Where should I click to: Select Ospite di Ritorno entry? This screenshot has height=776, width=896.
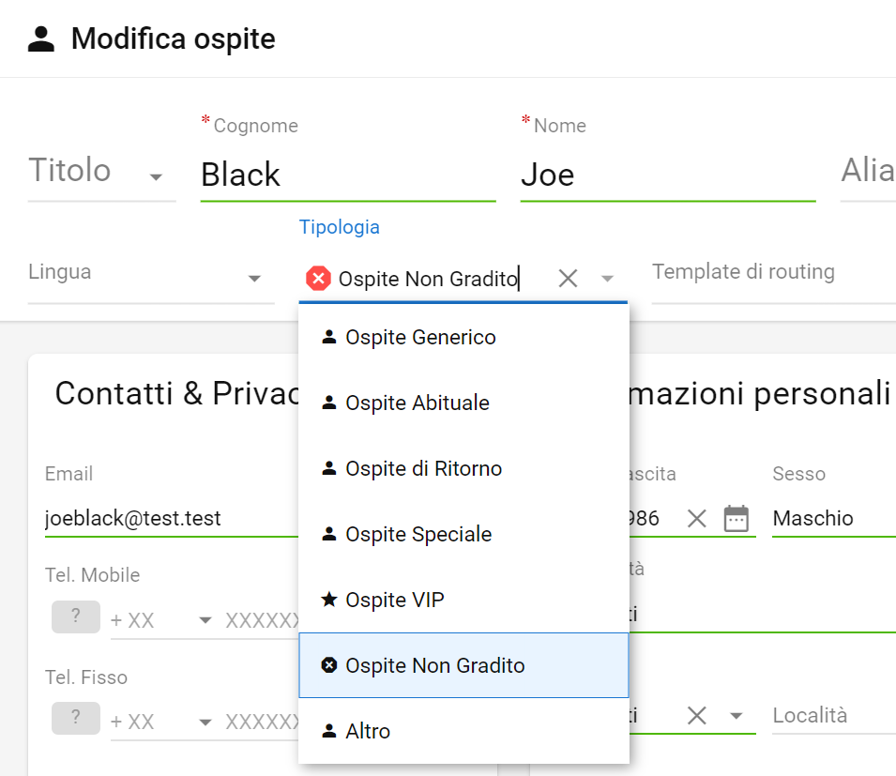[x=463, y=468]
